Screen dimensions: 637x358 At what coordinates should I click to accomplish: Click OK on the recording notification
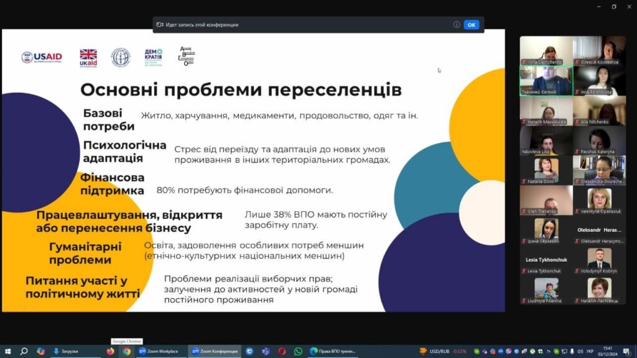[x=471, y=25]
